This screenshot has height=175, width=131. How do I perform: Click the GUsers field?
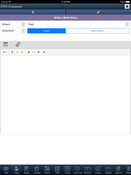(x=13, y=24)
